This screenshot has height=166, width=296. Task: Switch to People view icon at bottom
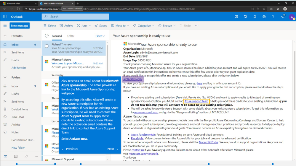click(26, 156)
